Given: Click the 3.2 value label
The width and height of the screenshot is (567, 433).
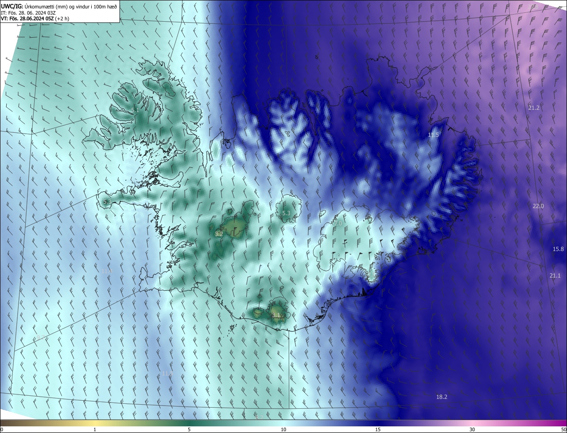Looking at the screenshot, I should pyautogui.click(x=219, y=234).
